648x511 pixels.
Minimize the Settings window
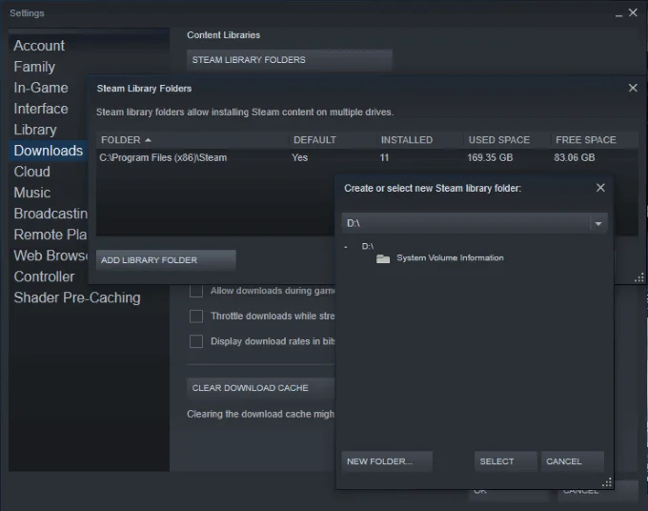click(x=618, y=15)
